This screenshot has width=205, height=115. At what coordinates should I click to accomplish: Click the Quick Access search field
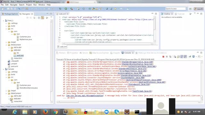click(176, 9)
